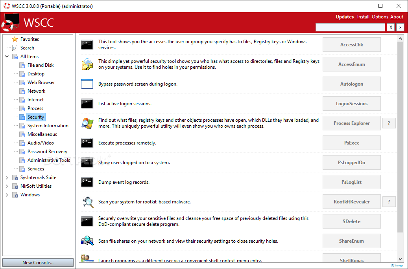Open help for Process Explorer
The height and width of the screenshot is (269, 408).
(x=389, y=123)
